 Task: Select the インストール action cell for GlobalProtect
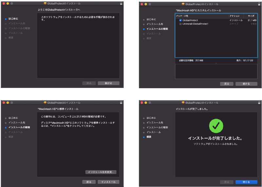click(x=236, y=20)
